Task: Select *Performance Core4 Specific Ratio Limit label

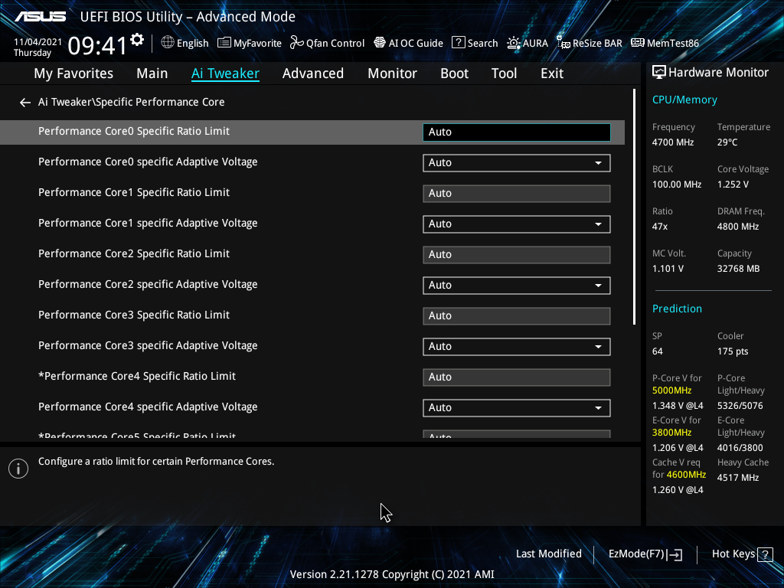Action: pos(136,376)
